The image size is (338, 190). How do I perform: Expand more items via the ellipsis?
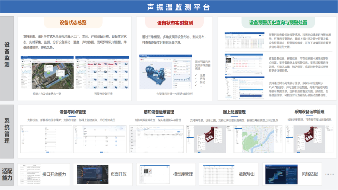[329, 174]
